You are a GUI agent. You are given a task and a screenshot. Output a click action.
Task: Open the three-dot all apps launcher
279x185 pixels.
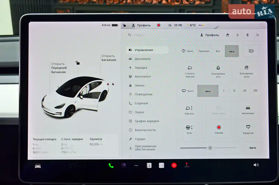[136, 165]
